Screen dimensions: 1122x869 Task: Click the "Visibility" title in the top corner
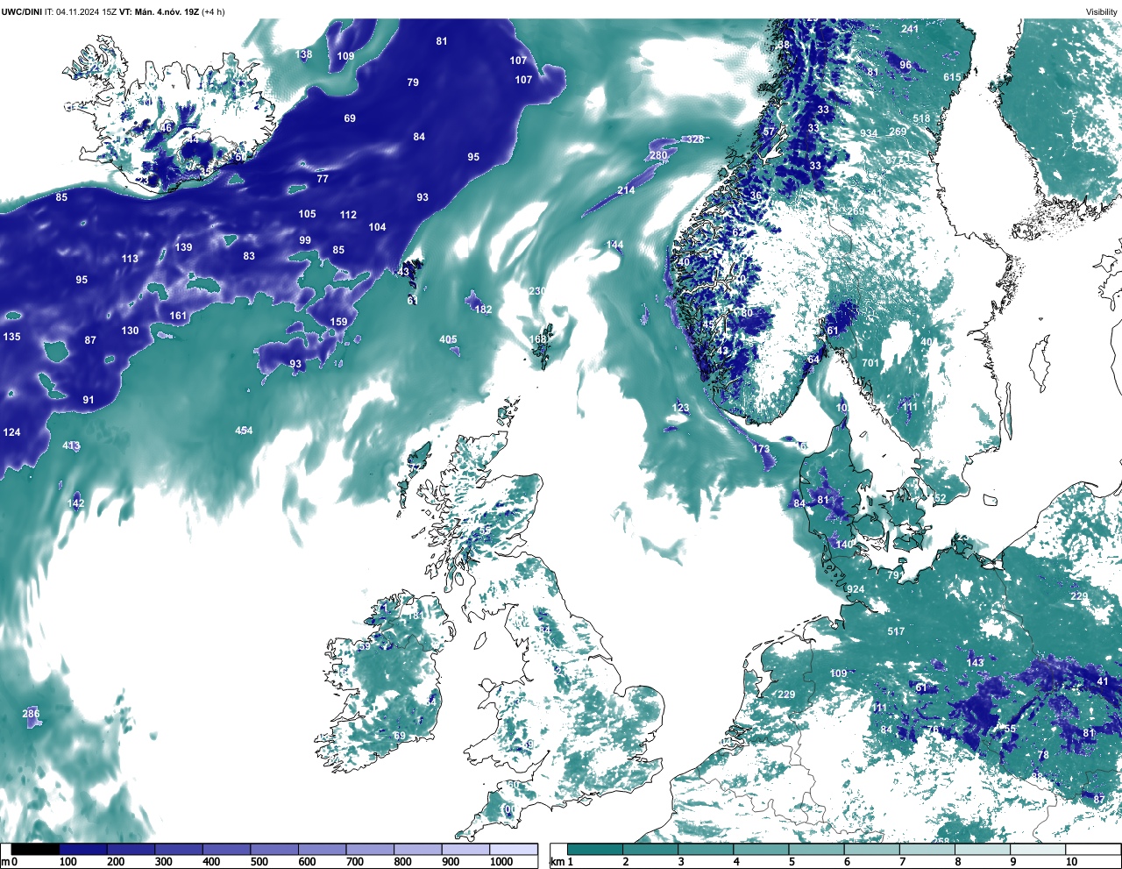1102,12
